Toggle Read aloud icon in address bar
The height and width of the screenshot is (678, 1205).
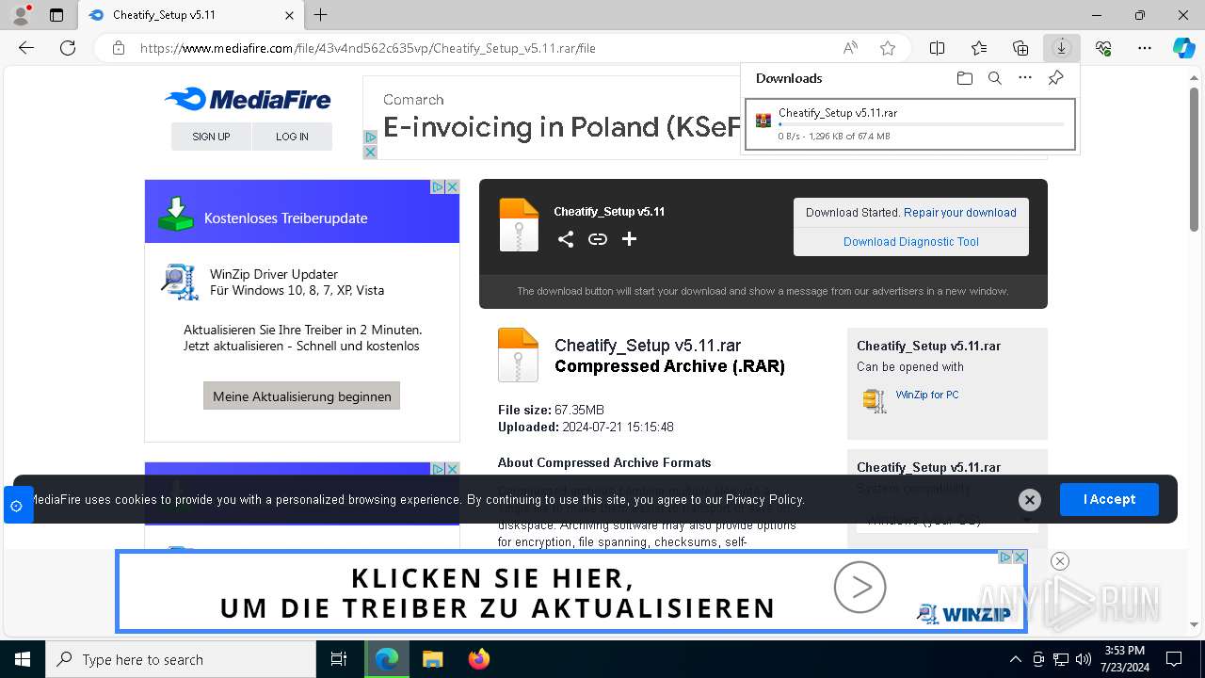click(850, 48)
